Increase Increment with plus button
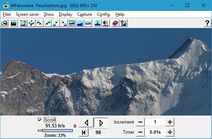This screenshot has height=139, width=212. tap(170, 122)
